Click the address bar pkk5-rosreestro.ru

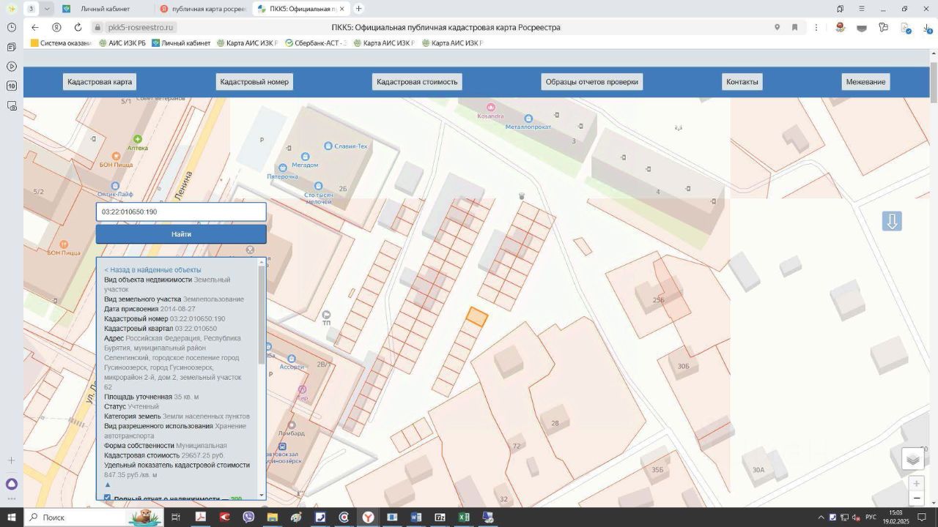(x=141, y=27)
